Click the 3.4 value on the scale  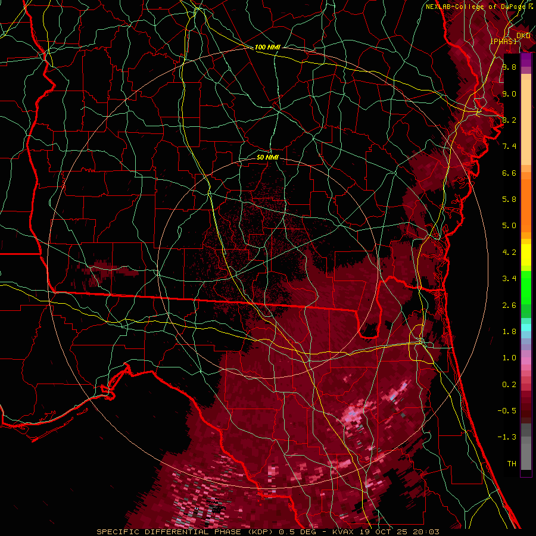pyautogui.click(x=509, y=279)
